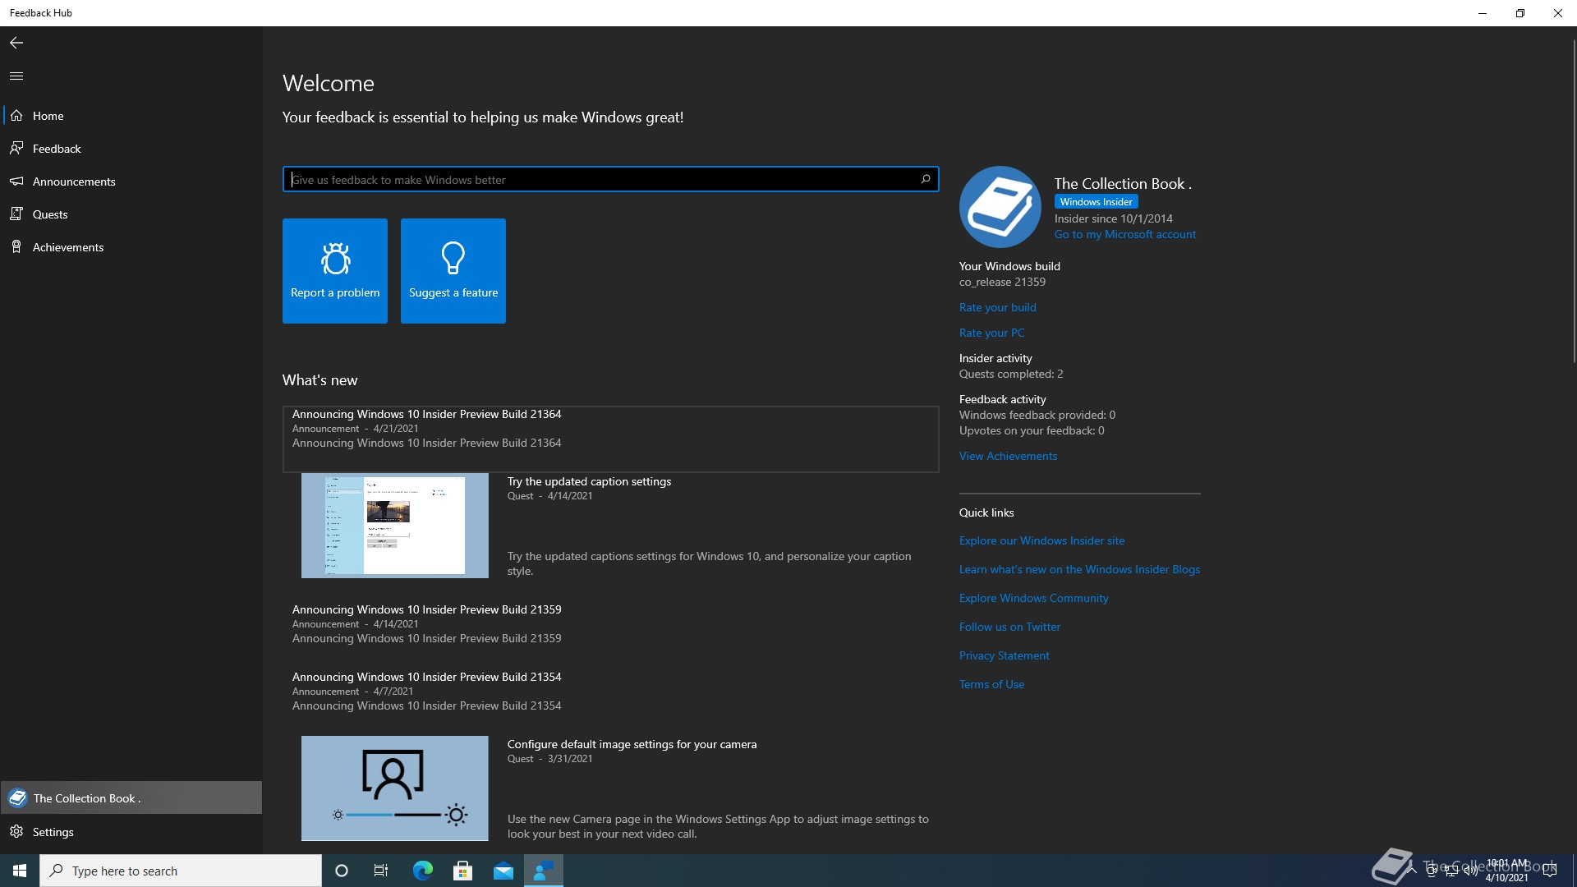Open Configure default image settings quest title
1577x887 pixels.
632,744
